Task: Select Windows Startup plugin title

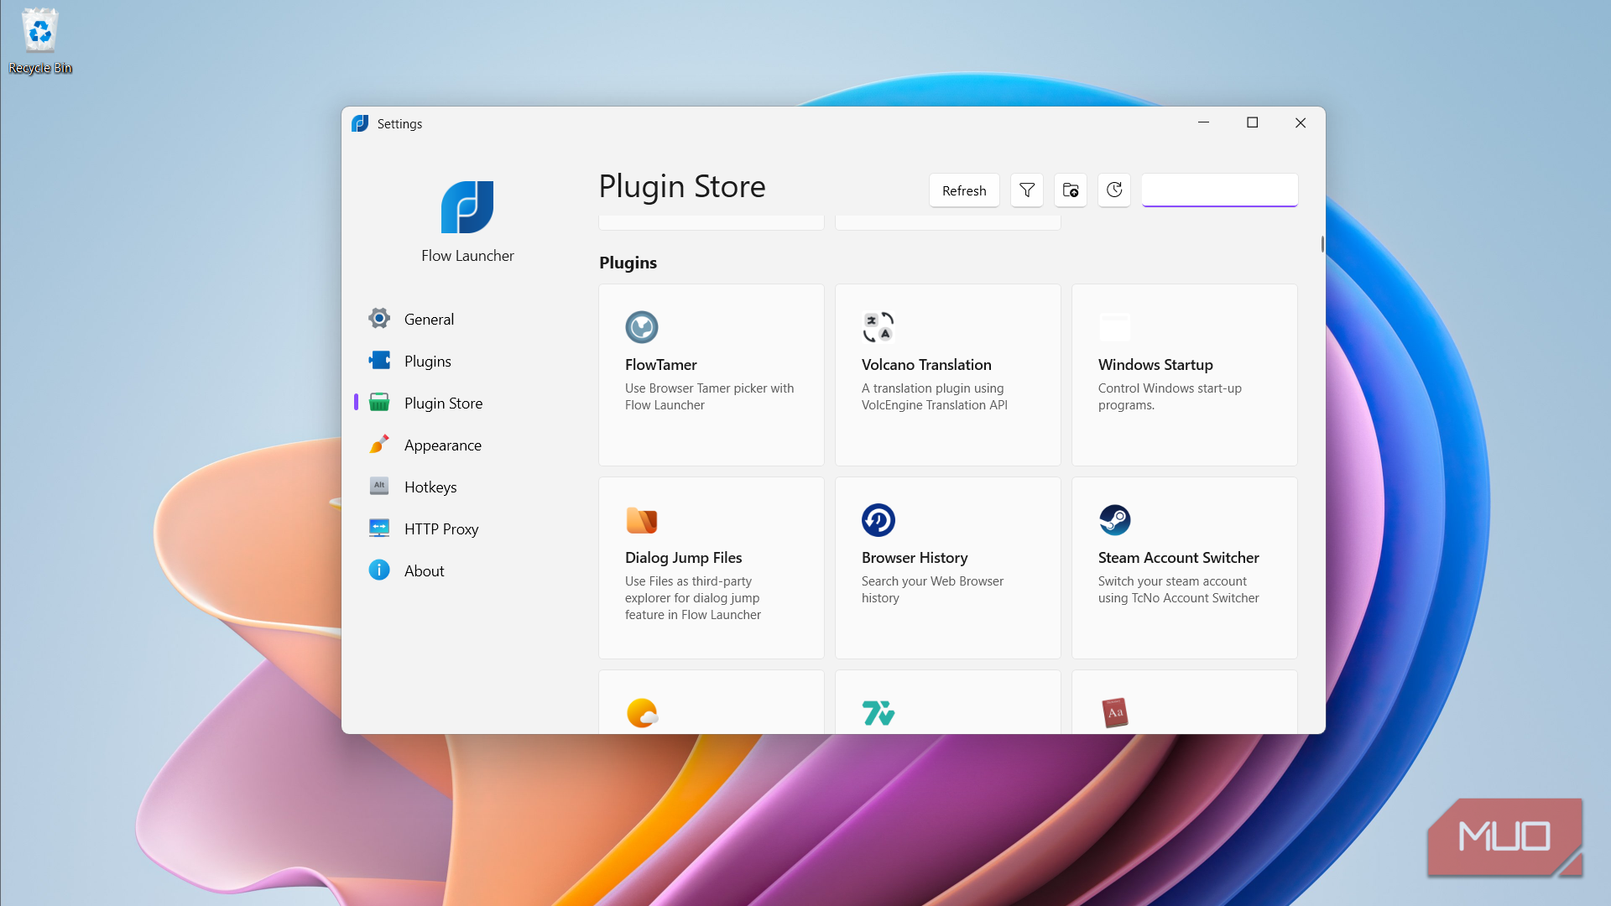Action: coord(1155,365)
